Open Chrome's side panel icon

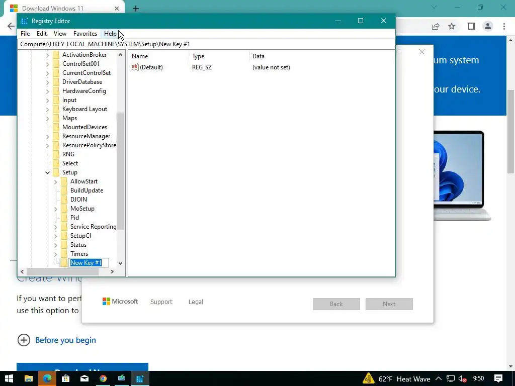click(x=472, y=26)
